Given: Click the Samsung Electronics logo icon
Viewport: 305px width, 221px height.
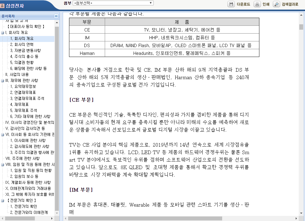Looking at the screenshot, I should click(2, 6).
